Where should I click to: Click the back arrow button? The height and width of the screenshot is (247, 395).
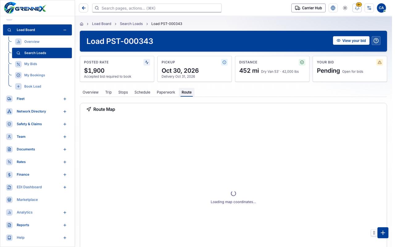tap(84, 8)
